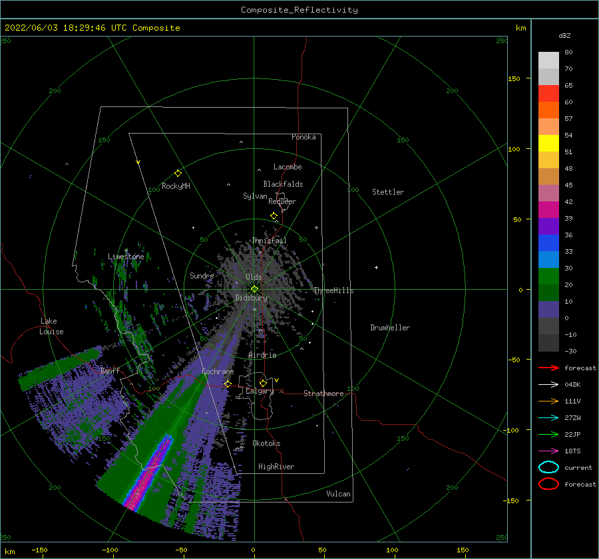This screenshot has width=599, height=559.
Task: Click the Okotoks town label
Action: [267, 443]
